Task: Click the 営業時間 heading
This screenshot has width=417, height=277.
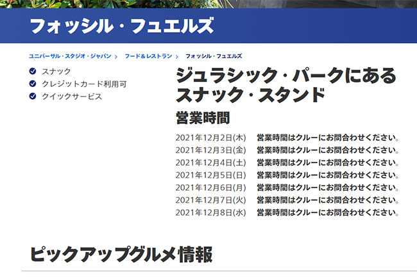Action: (x=203, y=118)
